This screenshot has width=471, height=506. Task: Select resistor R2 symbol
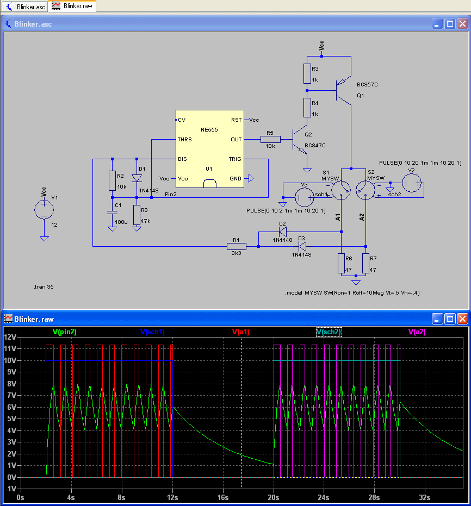tap(112, 180)
